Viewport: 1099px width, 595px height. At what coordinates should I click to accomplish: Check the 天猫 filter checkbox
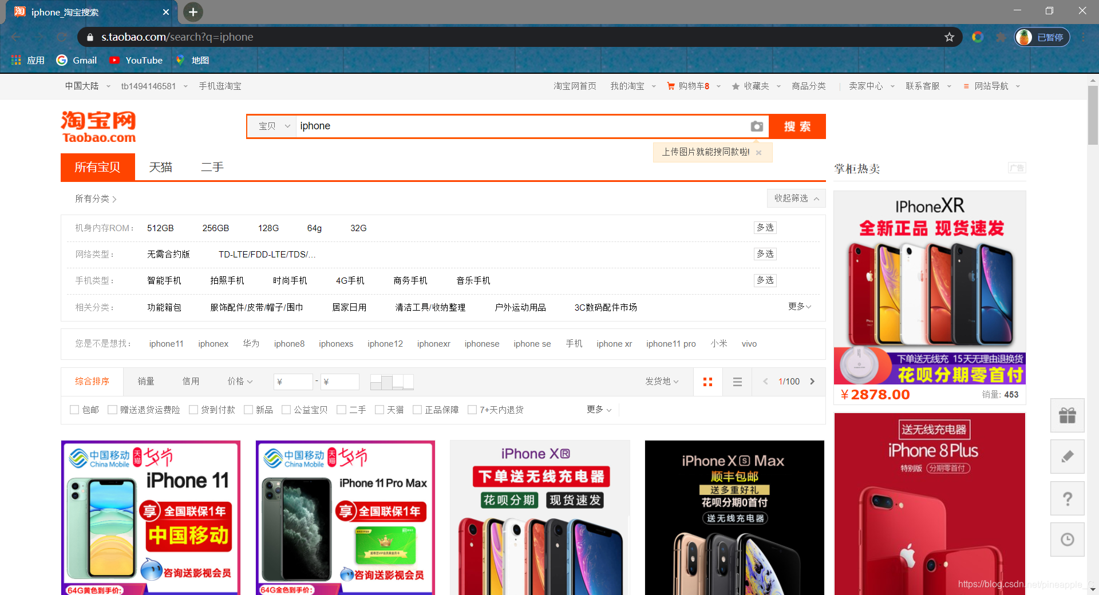point(379,410)
